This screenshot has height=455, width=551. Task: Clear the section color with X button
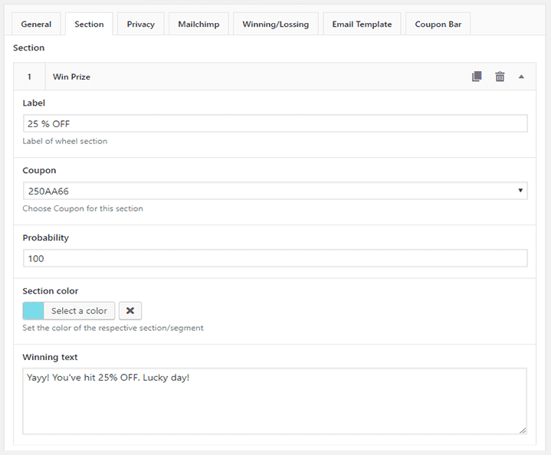(130, 310)
